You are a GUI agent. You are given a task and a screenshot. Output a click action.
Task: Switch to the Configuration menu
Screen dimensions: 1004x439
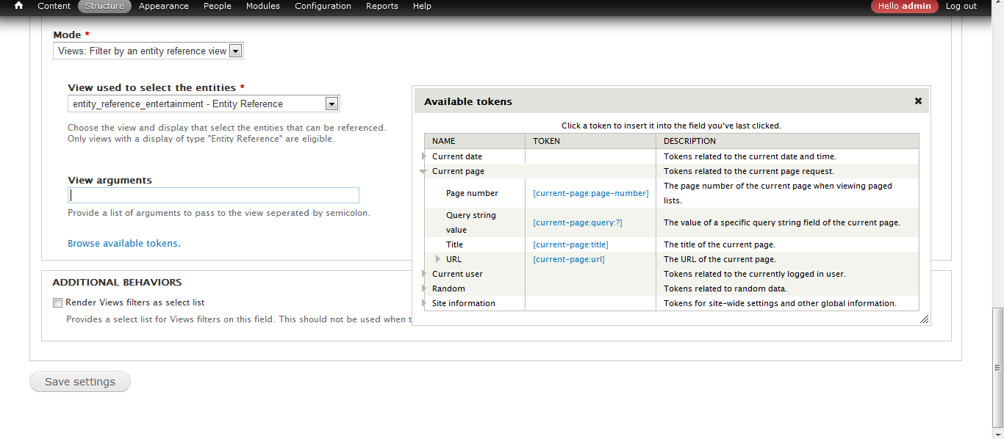(323, 6)
